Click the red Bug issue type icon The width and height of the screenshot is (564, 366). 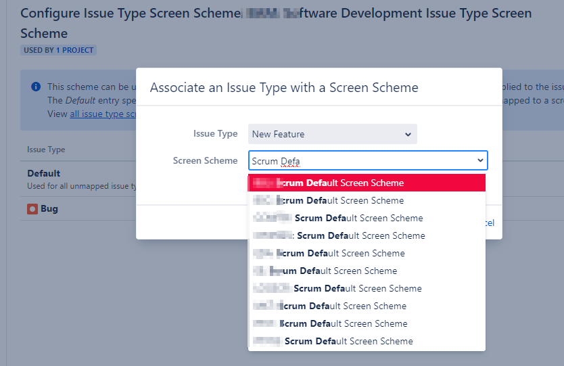click(32, 209)
